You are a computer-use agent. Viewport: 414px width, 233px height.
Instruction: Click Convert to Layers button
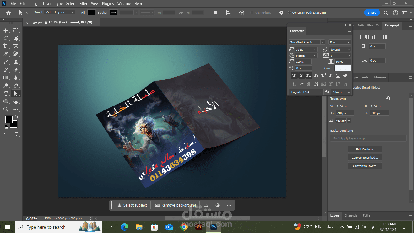(365, 166)
